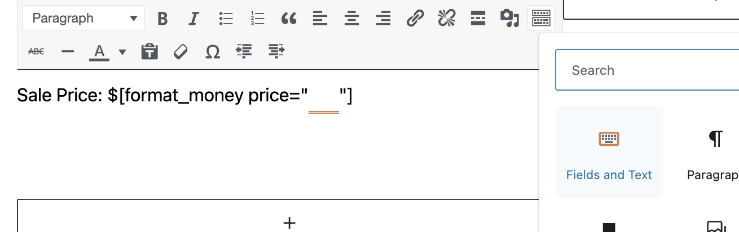Expand the text color picker arrow
Image resolution: width=739 pixels, height=232 pixels.
[122, 52]
